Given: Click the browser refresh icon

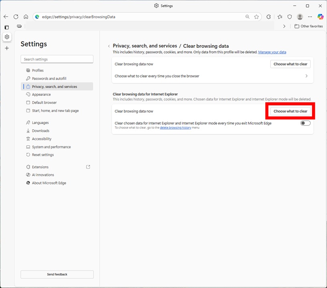Looking at the screenshot, I should [x=16, y=17].
